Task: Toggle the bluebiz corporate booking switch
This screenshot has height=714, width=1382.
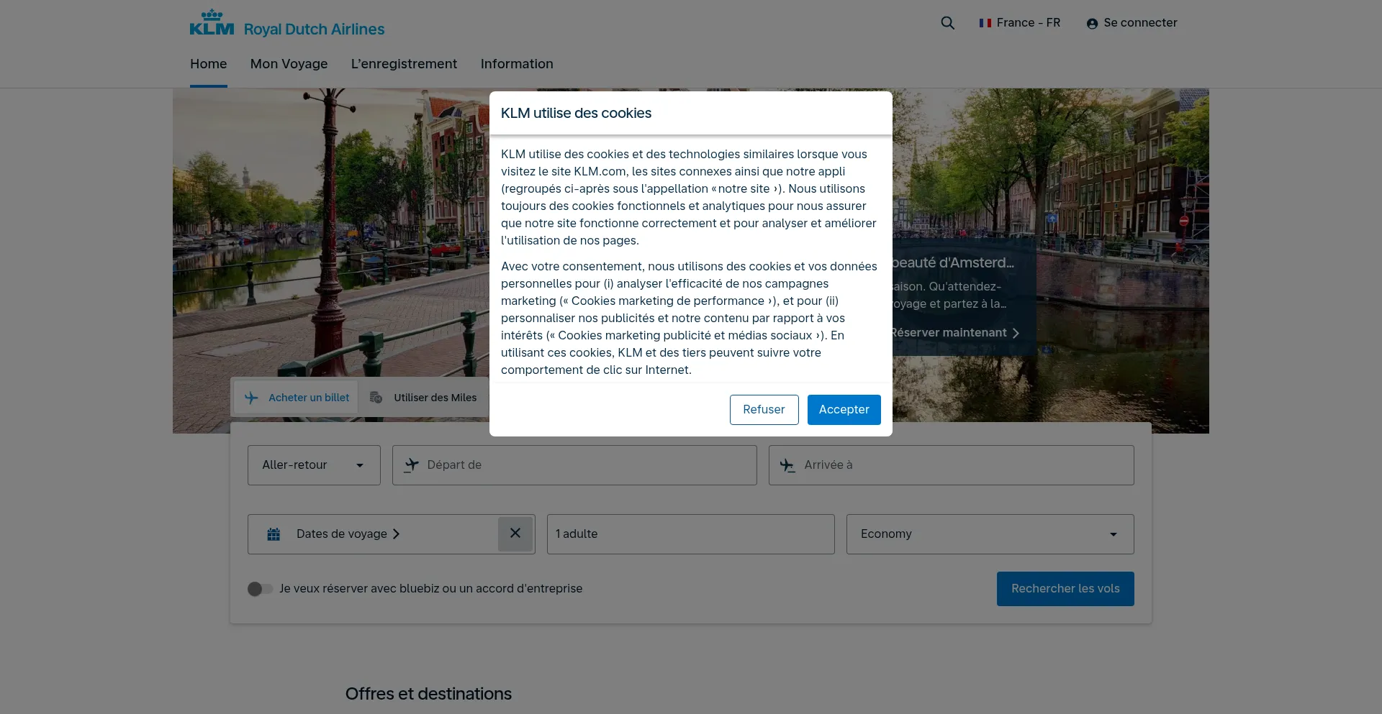Action: [261, 589]
